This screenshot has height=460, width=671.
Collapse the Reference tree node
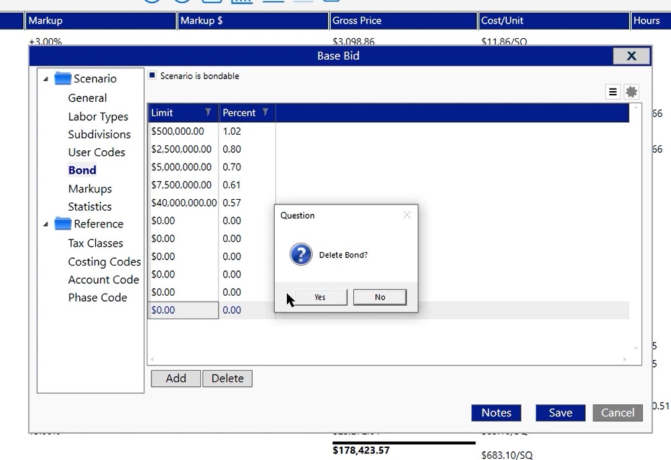(46, 225)
